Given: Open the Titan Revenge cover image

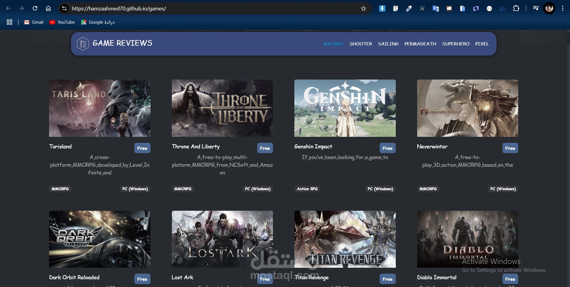Looking at the screenshot, I should tap(345, 239).
